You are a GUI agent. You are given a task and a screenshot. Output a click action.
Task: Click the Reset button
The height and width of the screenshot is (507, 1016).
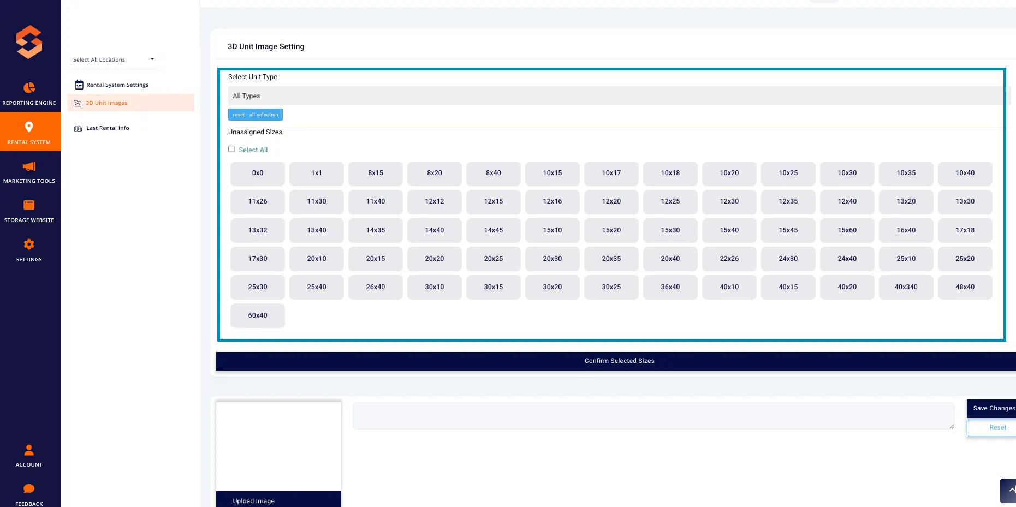(x=991, y=428)
